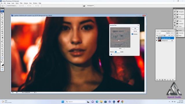Screen dimensions: 185x104
Task: Toggle the Scroll All Windows checkbox
Action: [7, 6]
